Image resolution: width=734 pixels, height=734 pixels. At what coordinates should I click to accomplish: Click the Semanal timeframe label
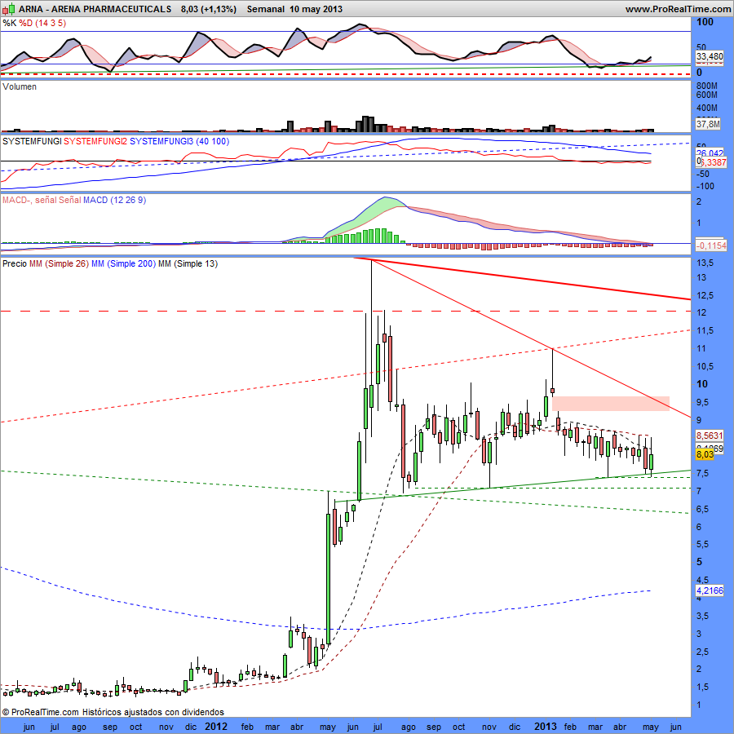(265, 9)
